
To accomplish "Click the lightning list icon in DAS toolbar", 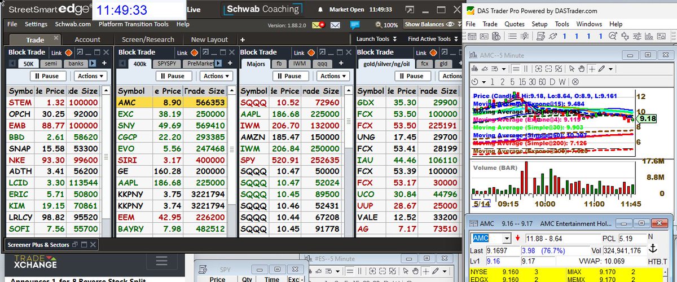I will coord(525,36).
